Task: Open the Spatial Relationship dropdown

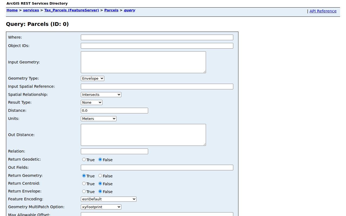Action: pos(101,94)
